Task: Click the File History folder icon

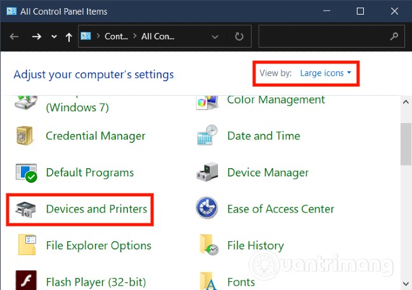Action: tap(209, 245)
